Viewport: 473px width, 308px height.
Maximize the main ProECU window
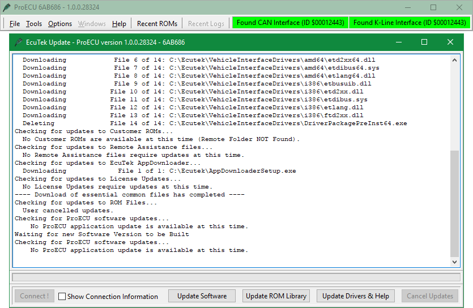point(433,7)
